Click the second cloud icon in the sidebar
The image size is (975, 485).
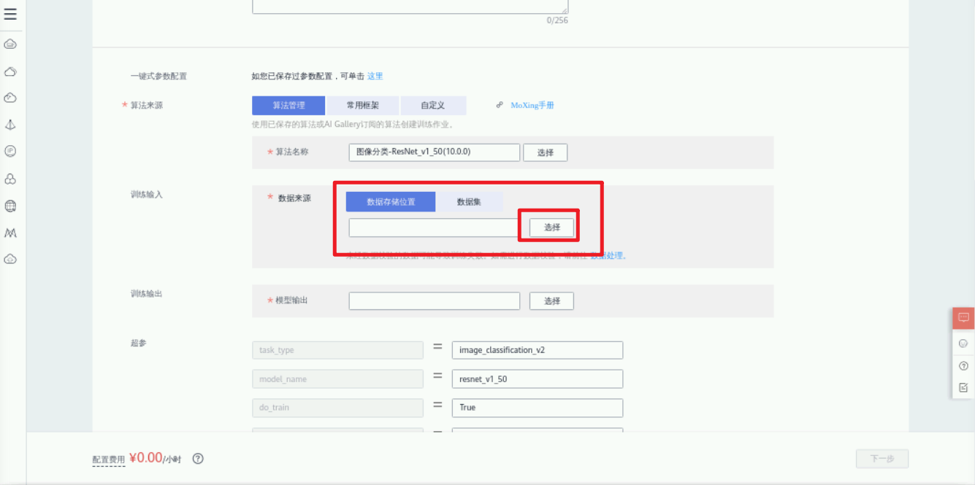click(10, 71)
